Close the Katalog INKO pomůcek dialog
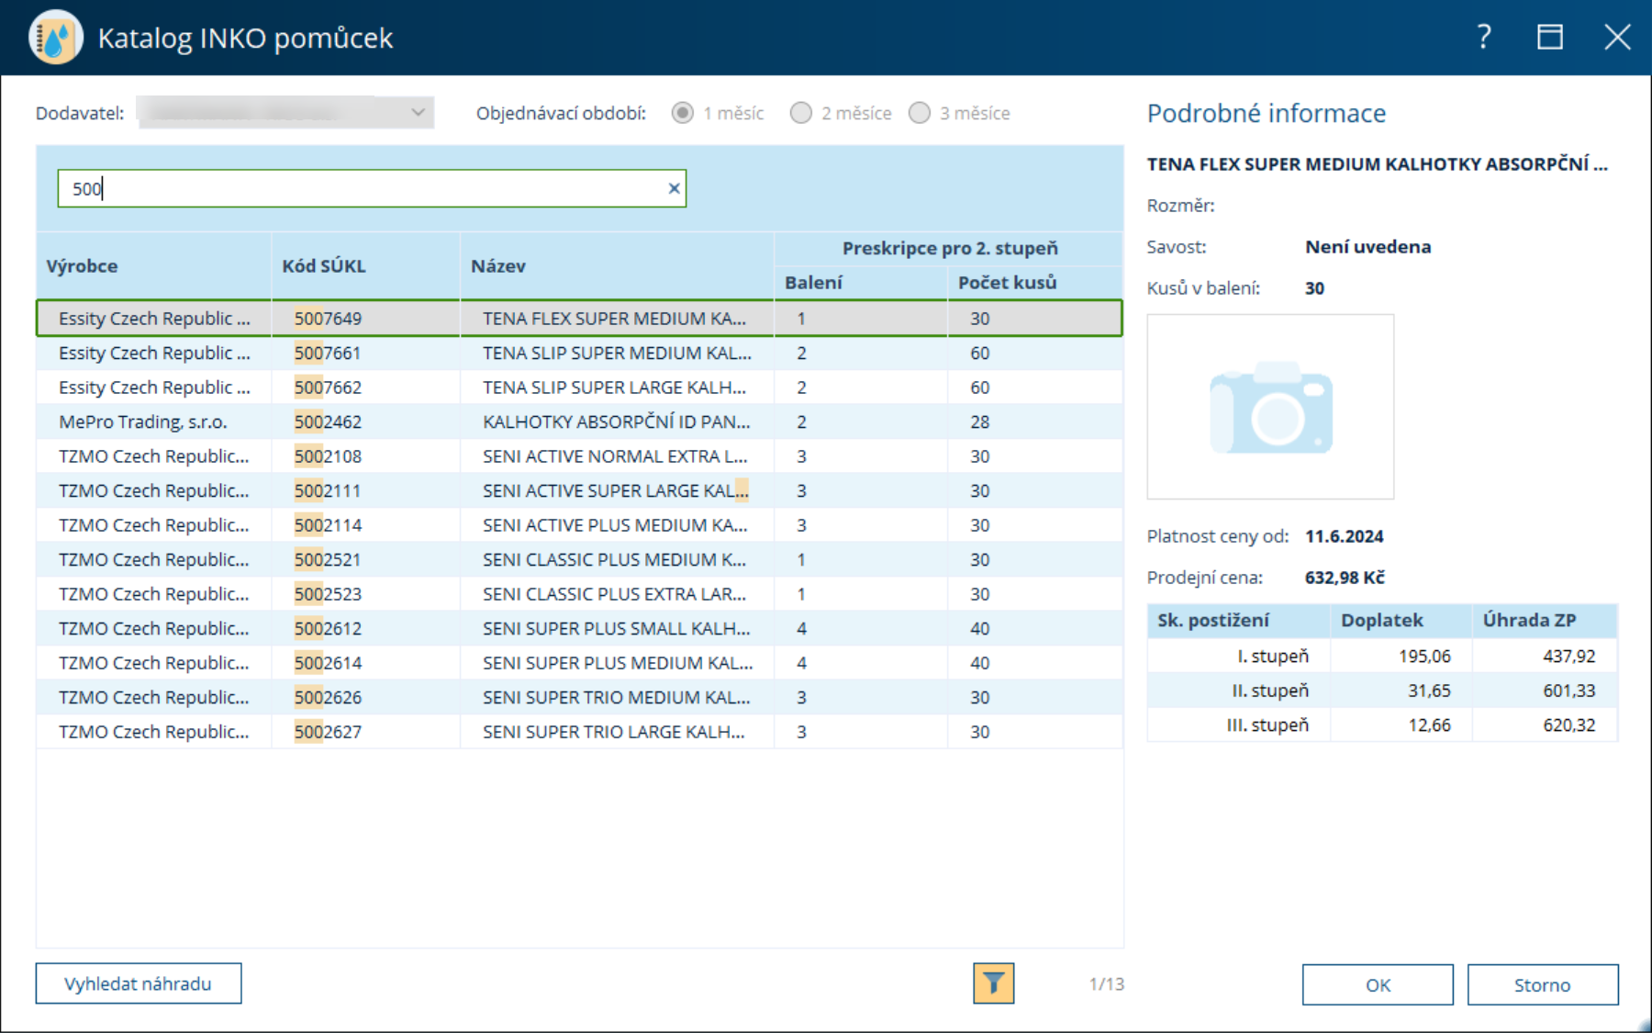Screen dimensions: 1652x1033 (x=1617, y=37)
